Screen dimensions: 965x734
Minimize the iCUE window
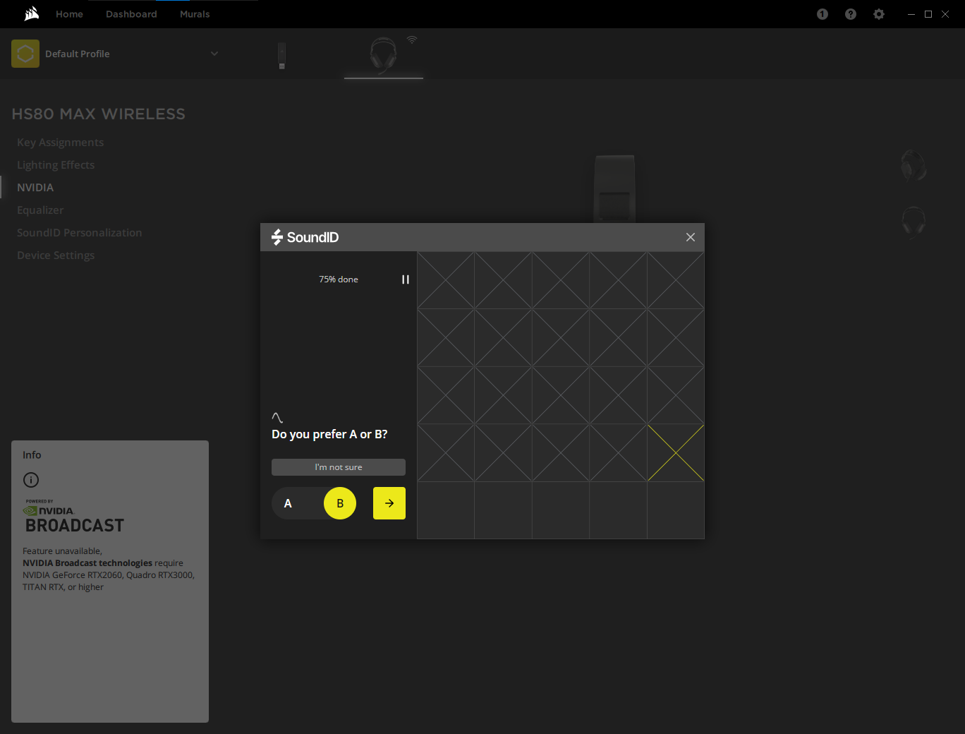coord(911,14)
